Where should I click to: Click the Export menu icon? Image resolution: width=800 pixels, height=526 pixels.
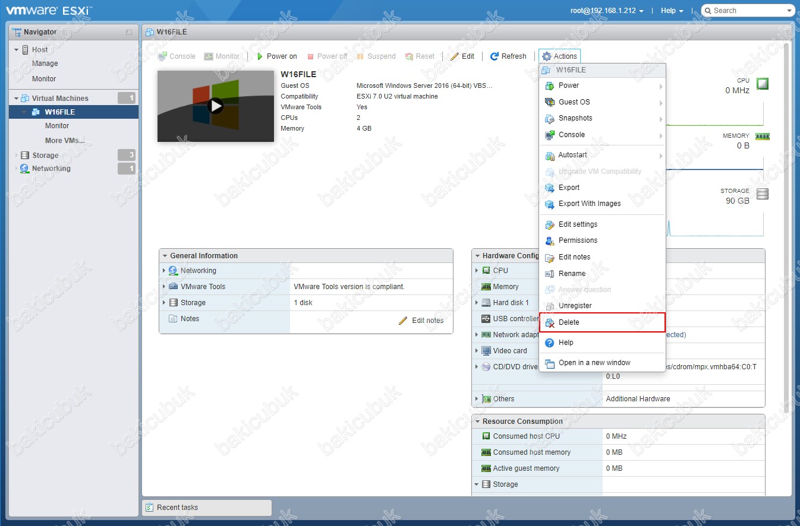point(550,188)
